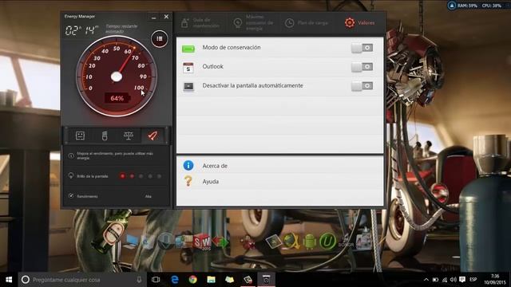Image resolution: width=511 pixels, height=287 pixels.
Task: Click the estimated remaining time display
Action: click(x=81, y=30)
